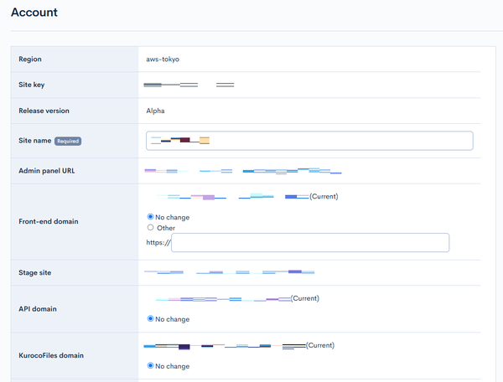Click the API domain label
Image resolution: width=503 pixels, height=382 pixels.
click(x=38, y=309)
